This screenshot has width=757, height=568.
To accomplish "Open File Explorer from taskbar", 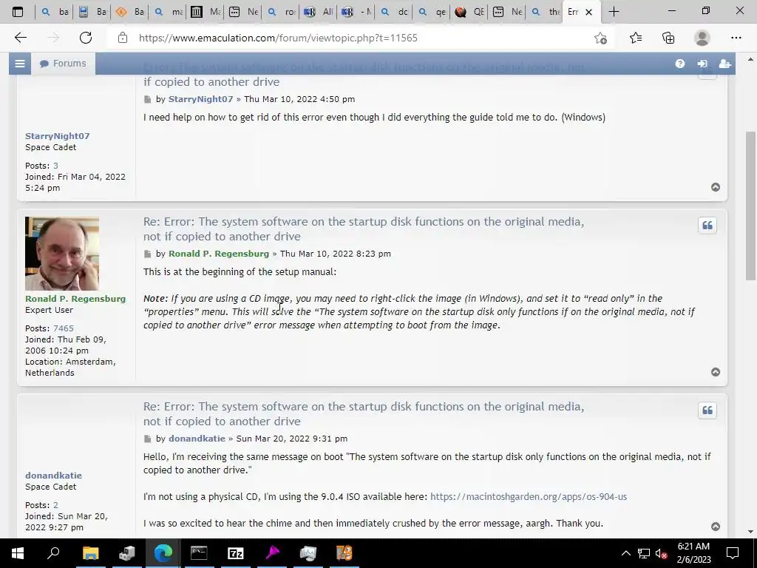I will pos(90,553).
